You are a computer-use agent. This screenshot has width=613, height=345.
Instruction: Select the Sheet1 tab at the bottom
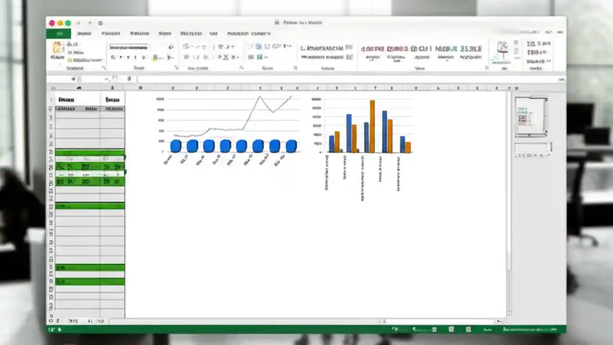coord(73,321)
